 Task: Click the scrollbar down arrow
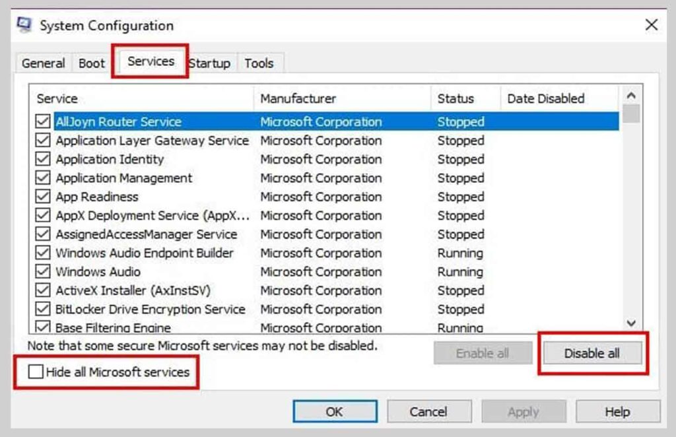(630, 323)
